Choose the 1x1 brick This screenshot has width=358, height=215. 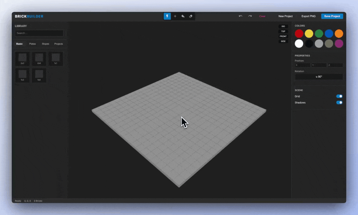click(56, 58)
